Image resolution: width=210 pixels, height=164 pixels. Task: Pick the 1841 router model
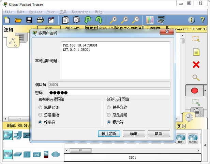coord(181,139)
